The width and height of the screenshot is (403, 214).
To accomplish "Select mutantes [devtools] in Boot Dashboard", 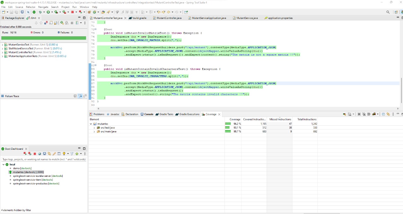I will tap(26, 172).
